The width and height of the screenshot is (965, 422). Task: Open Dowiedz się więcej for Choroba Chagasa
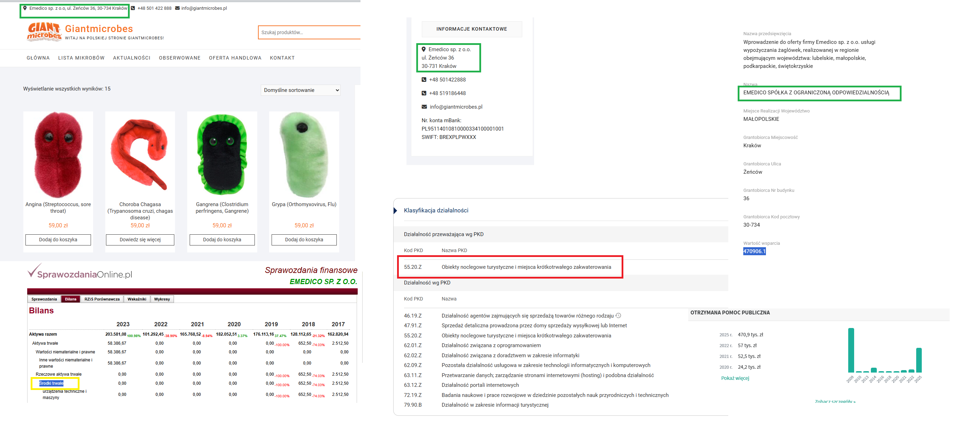(140, 240)
